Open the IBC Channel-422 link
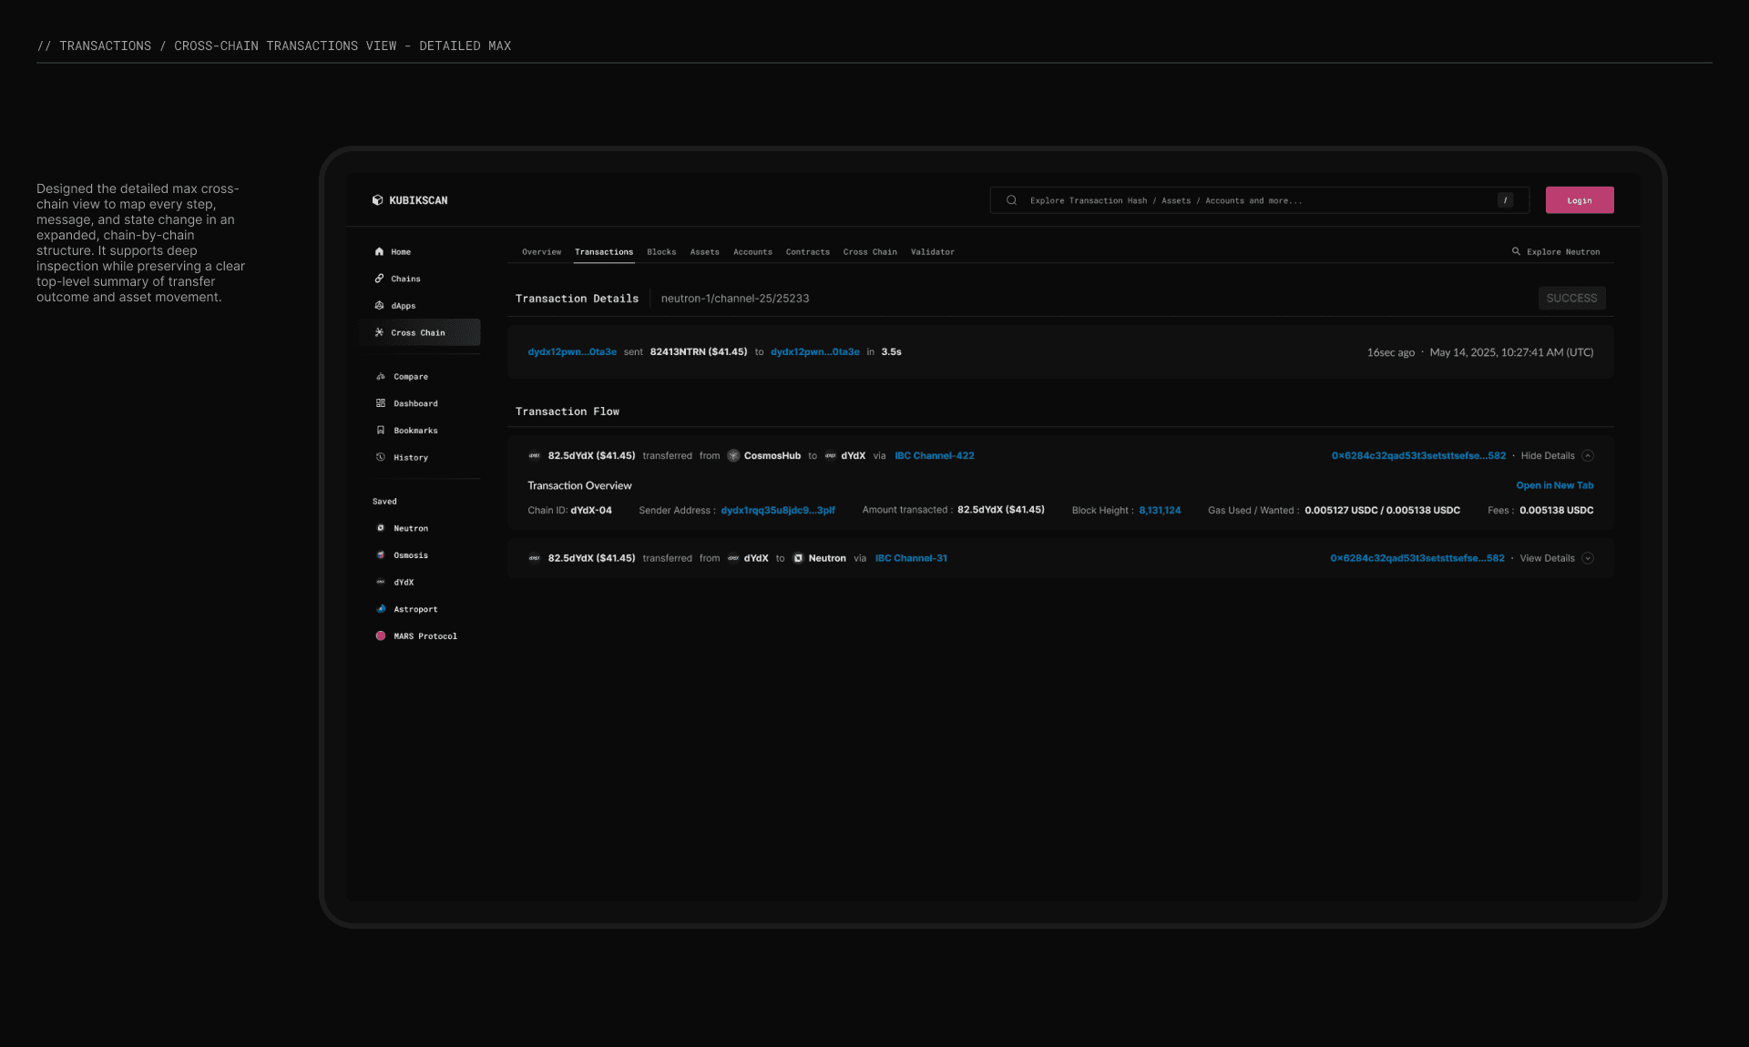Screen dimensions: 1749x1047 pyautogui.click(x=934, y=456)
